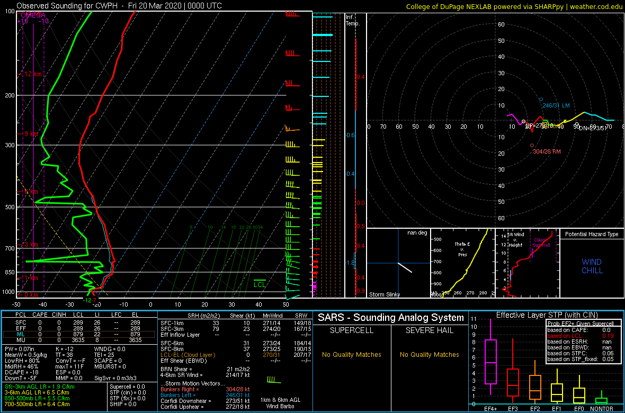Click the green LCL marker on skew-T
The height and width of the screenshot is (413, 625).
tap(260, 283)
